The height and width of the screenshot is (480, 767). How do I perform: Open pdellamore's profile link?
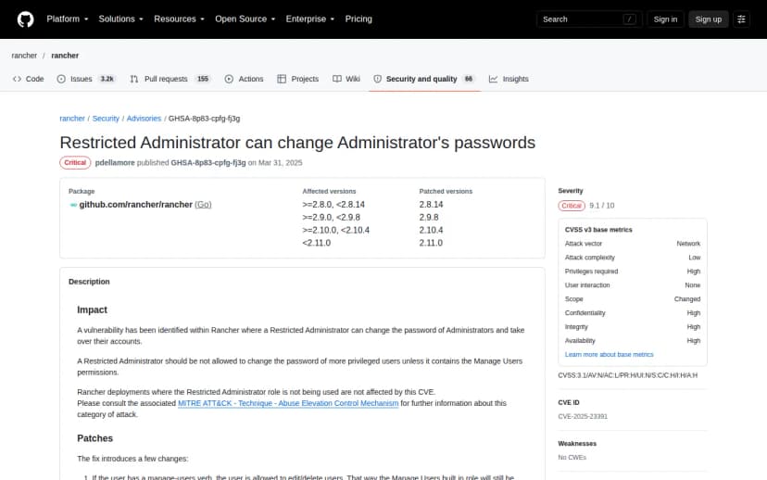(115, 162)
